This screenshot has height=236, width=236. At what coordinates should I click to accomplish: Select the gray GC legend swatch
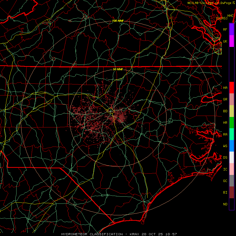click(232, 181)
